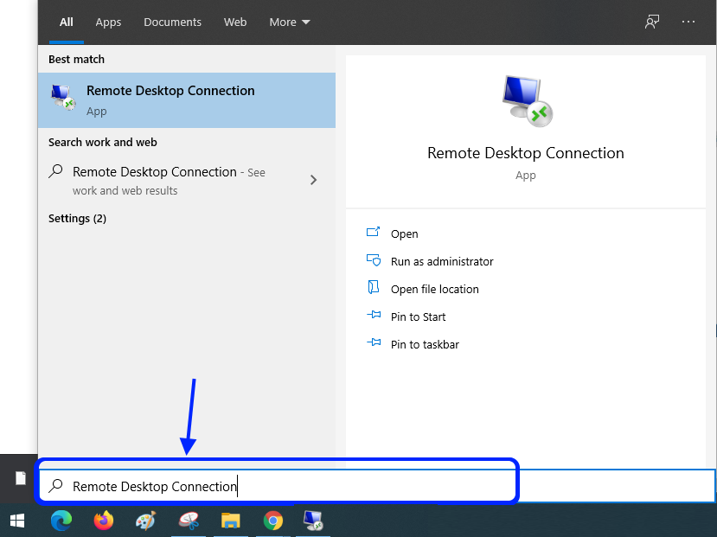Click the search box magnifier icon
Screen dimensions: 717x537
[56, 485]
